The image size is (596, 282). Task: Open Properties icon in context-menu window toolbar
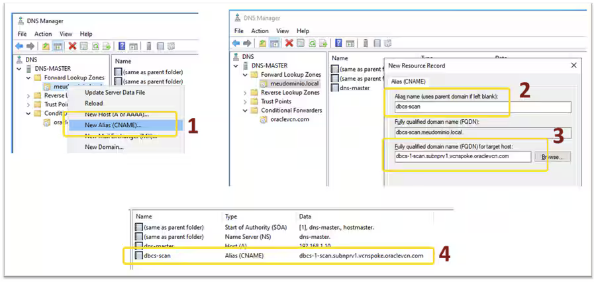[84, 46]
